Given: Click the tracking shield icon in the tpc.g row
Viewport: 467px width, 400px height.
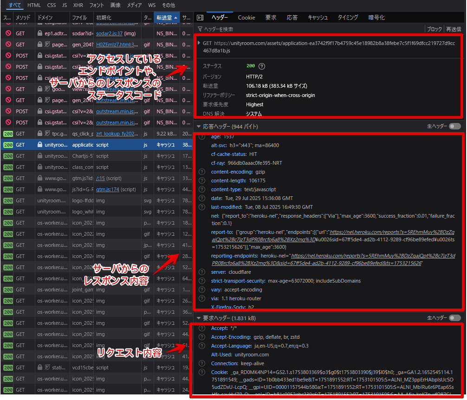Looking at the screenshot, I should 47,133.
